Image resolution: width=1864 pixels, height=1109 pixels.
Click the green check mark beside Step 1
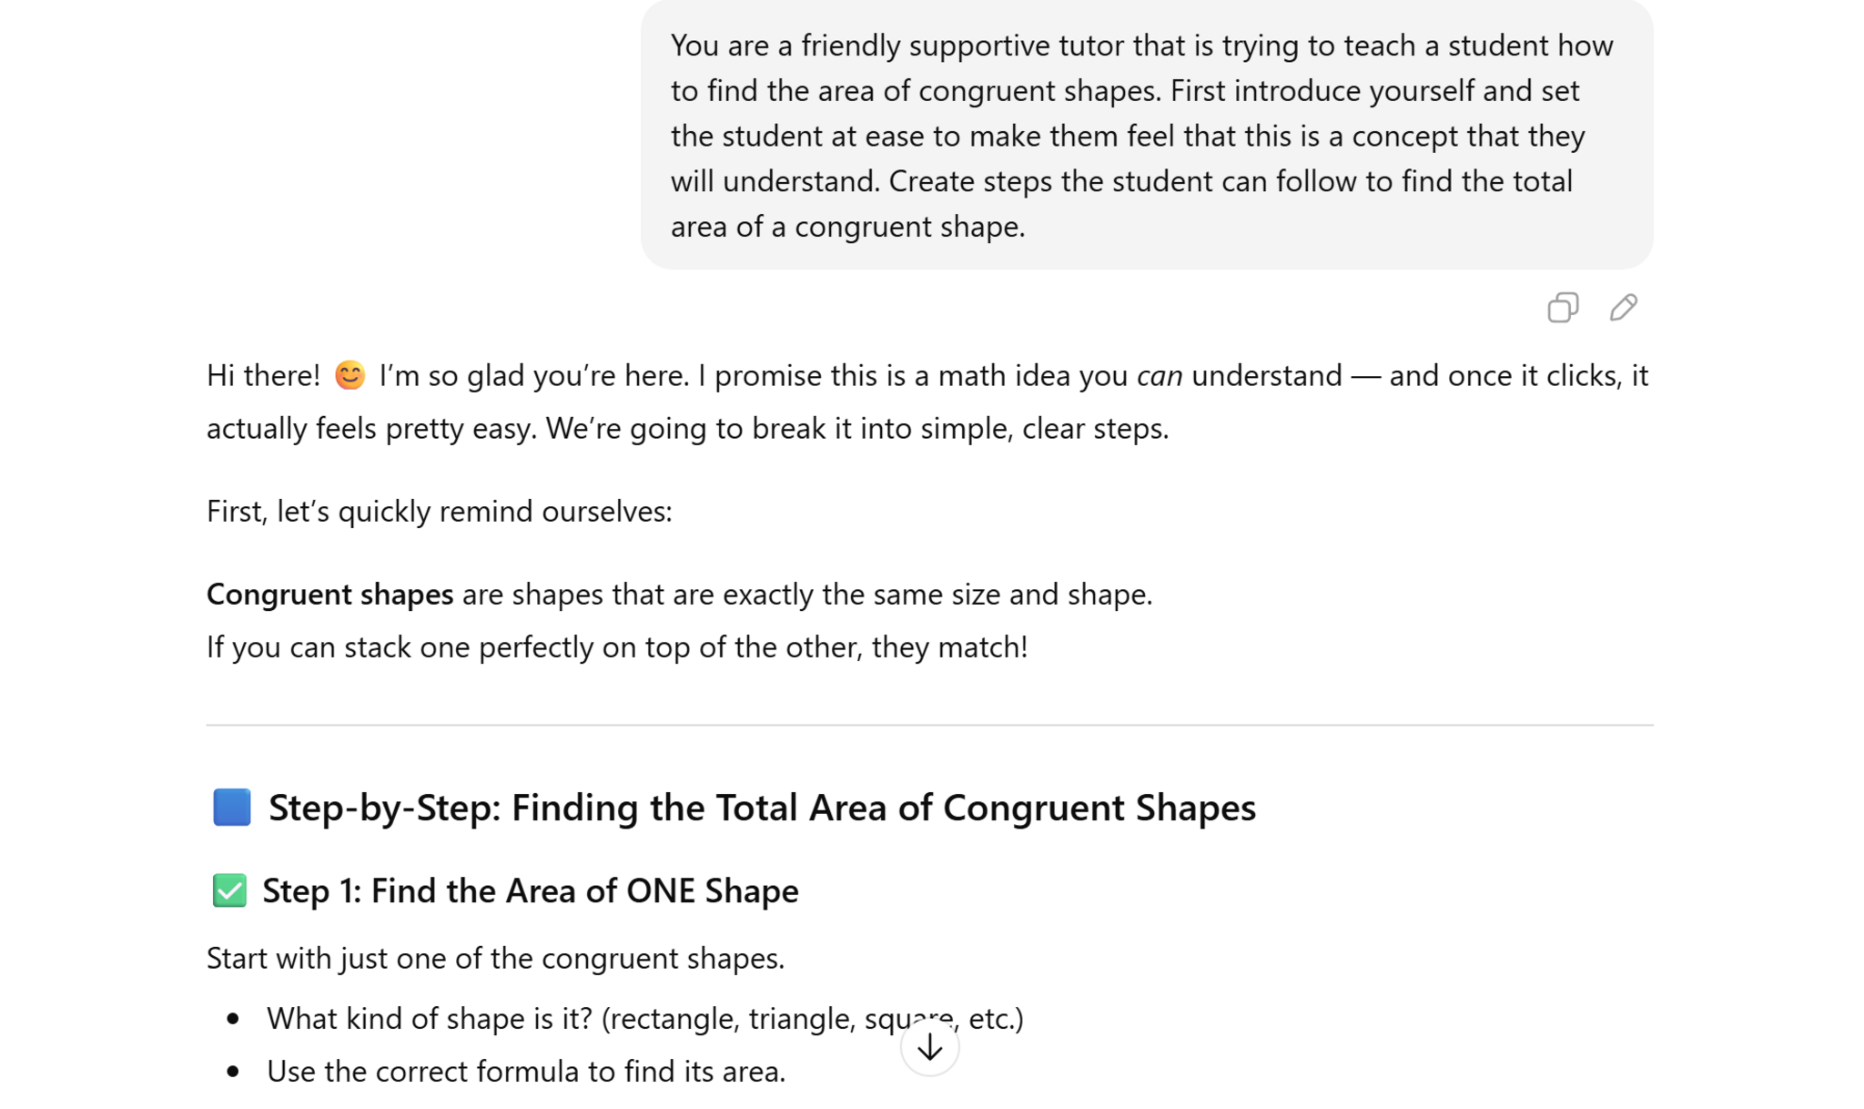(x=229, y=890)
